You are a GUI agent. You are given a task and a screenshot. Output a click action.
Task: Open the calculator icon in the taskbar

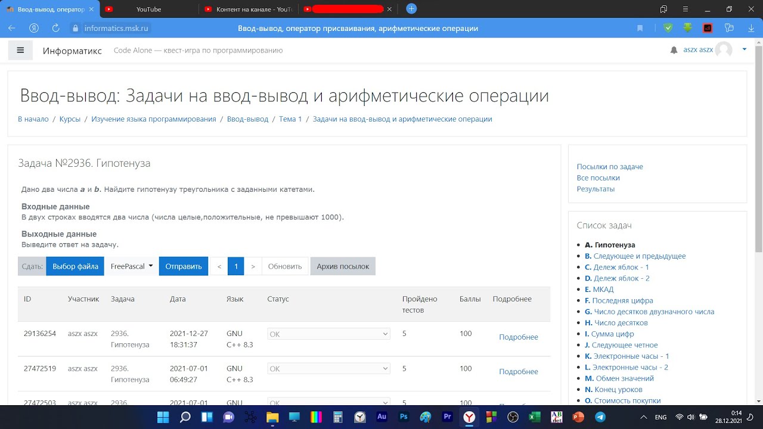click(338, 417)
